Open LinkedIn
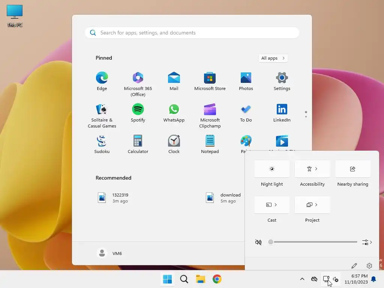This screenshot has width=384, height=288. tap(282, 113)
